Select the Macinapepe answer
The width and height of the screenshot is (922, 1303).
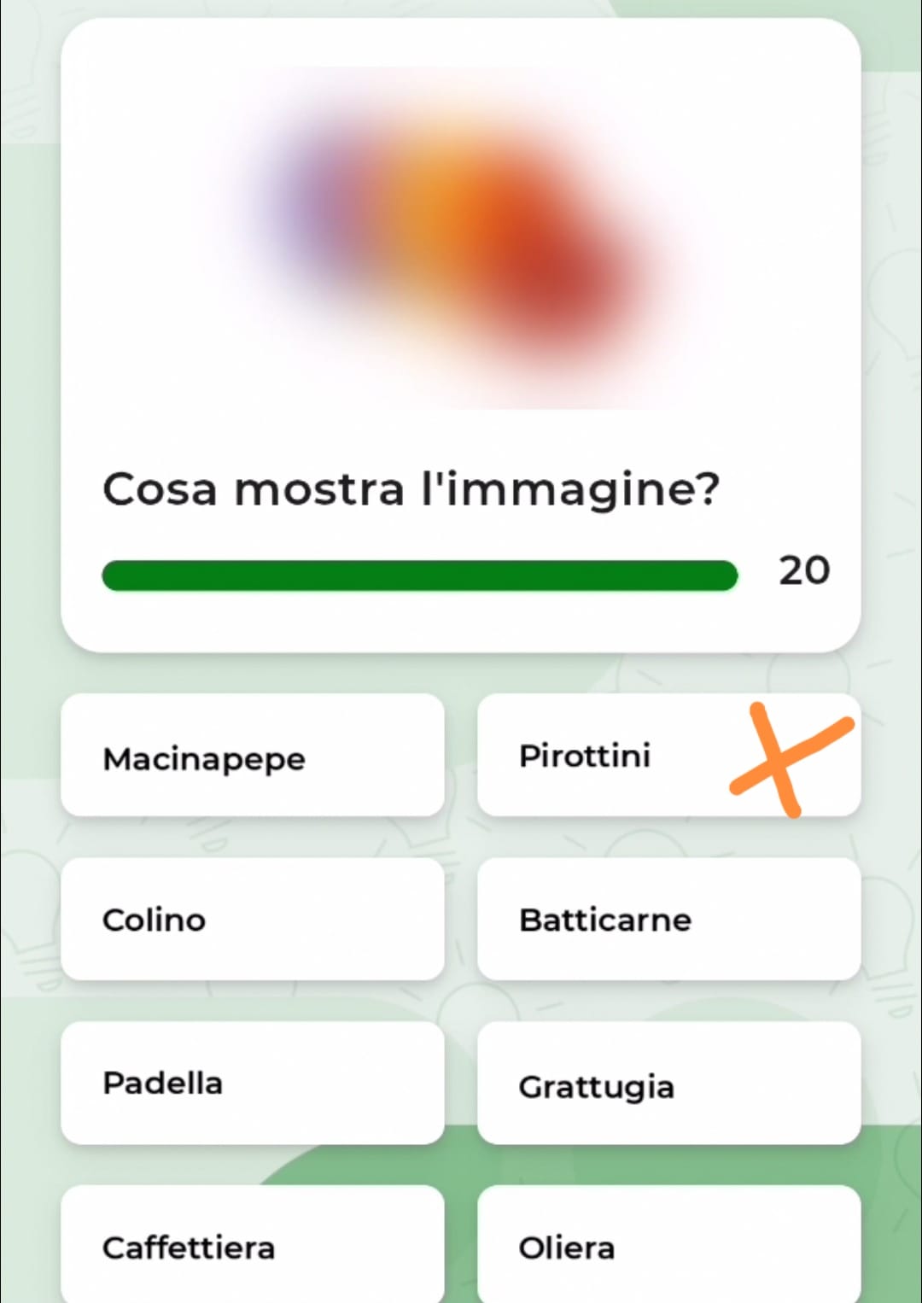(253, 755)
